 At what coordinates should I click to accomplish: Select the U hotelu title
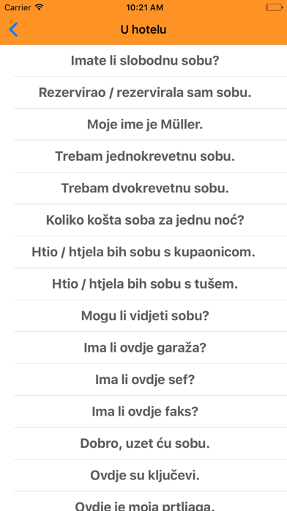[143, 29]
